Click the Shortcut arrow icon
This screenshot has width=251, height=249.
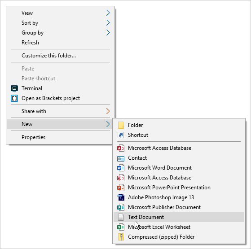point(121,135)
